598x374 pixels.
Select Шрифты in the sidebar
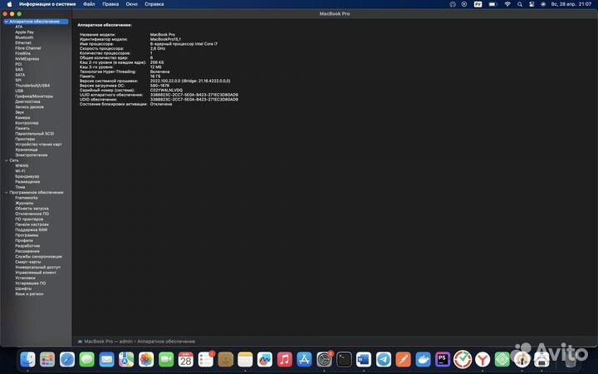(x=23, y=288)
